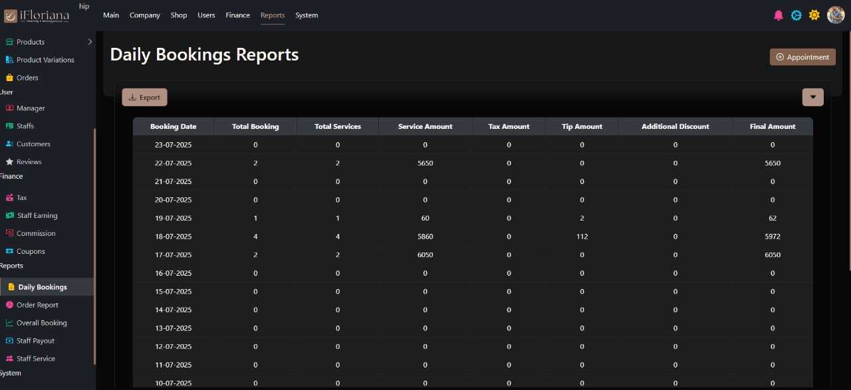The image size is (851, 390).
Task: Select the Coupons sidebar item
Action: pos(31,251)
